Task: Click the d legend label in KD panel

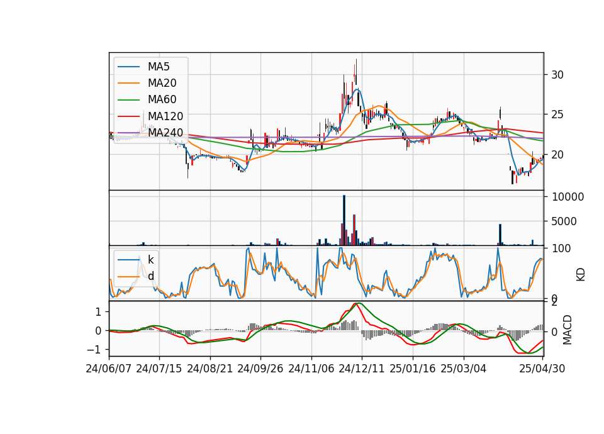Action: pyautogui.click(x=150, y=276)
